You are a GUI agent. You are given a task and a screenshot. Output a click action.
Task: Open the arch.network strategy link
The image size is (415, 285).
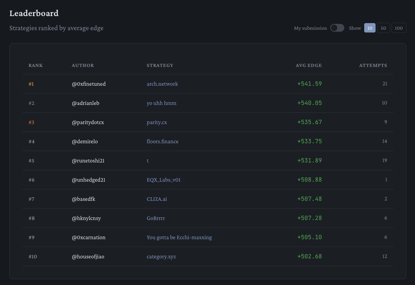162,84
